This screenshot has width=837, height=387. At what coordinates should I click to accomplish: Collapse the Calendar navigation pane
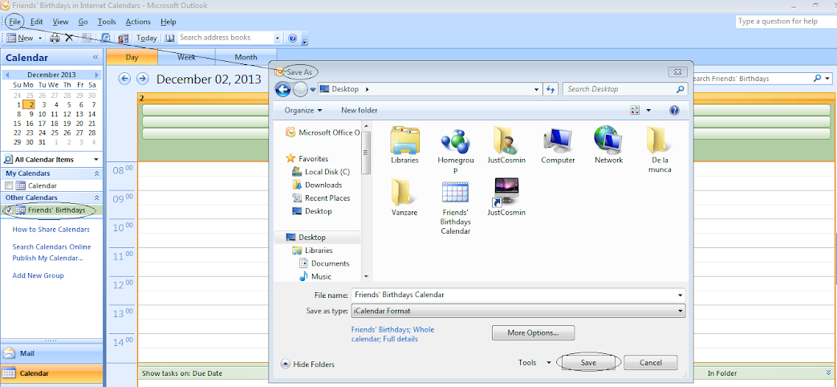point(95,58)
